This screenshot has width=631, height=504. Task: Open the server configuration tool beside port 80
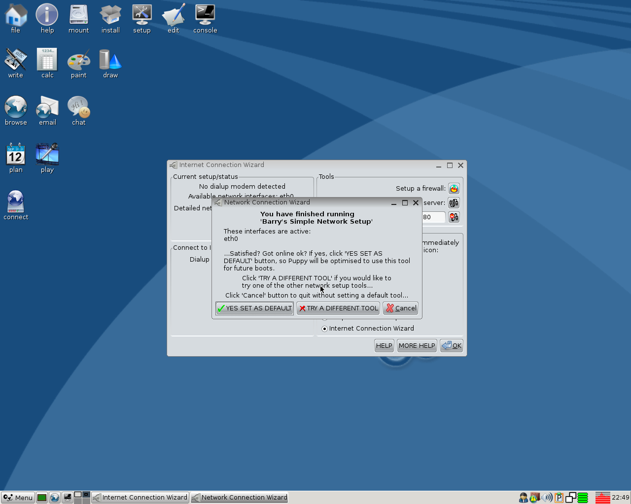[454, 217]
